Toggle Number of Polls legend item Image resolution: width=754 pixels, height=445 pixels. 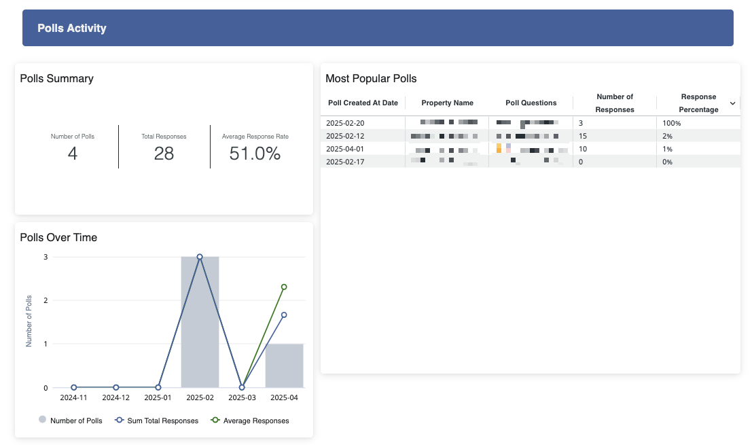(x=75, y=421)
